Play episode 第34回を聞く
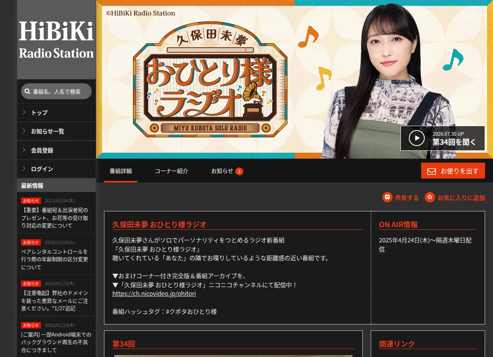Viewport: 493px width, 357px height. [x=443, y=138]
